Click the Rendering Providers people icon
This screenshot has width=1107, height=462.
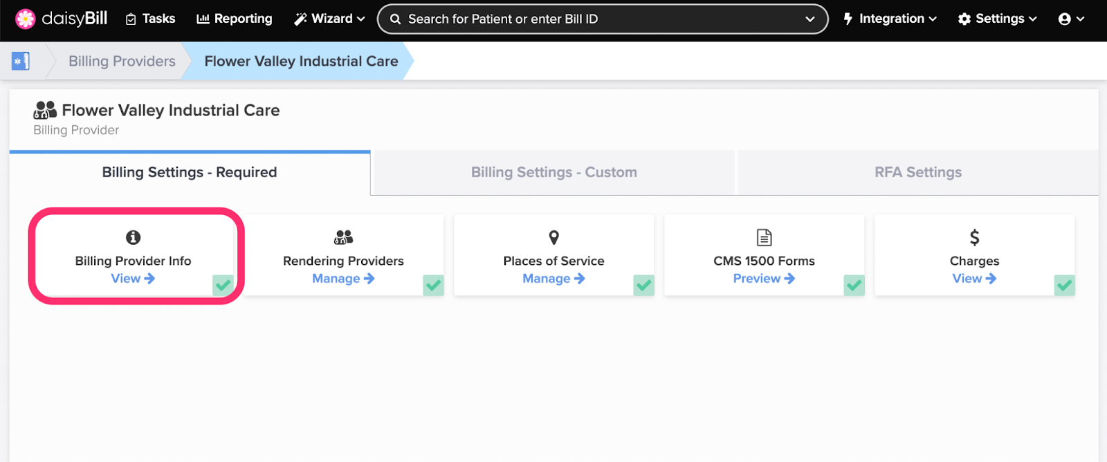pos(343,237)
